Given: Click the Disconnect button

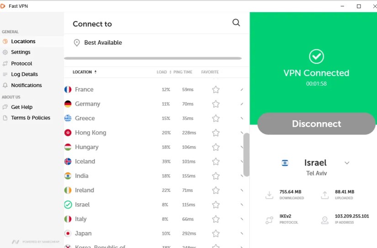Looking at the screenshot, I should coord(316,124).
